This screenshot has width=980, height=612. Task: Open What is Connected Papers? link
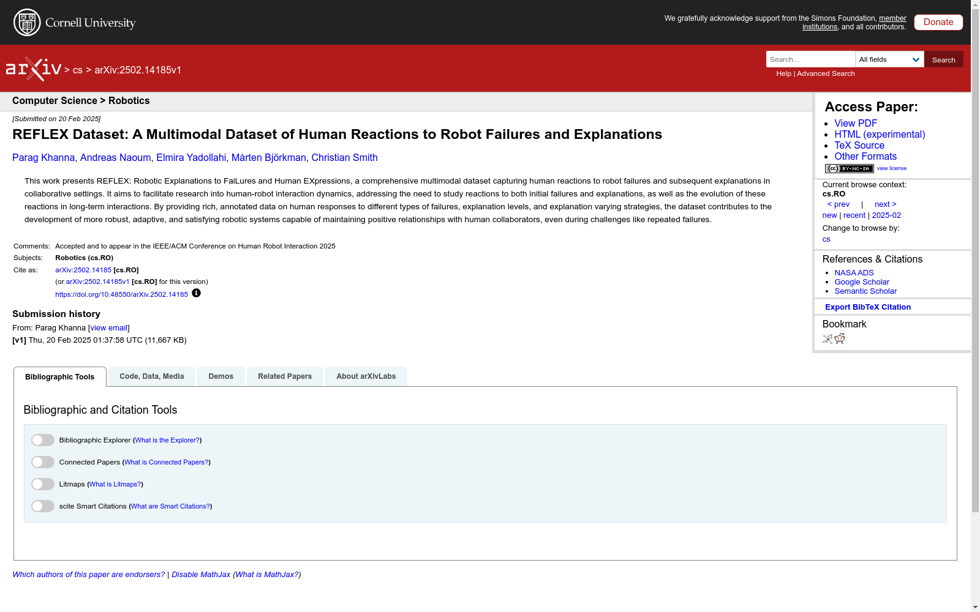(x=167, y=462)
